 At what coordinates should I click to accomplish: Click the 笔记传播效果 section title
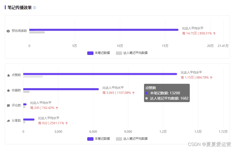20,8
